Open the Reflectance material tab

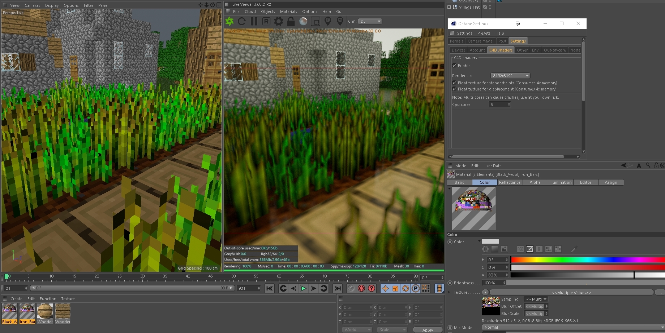(510, 182)
